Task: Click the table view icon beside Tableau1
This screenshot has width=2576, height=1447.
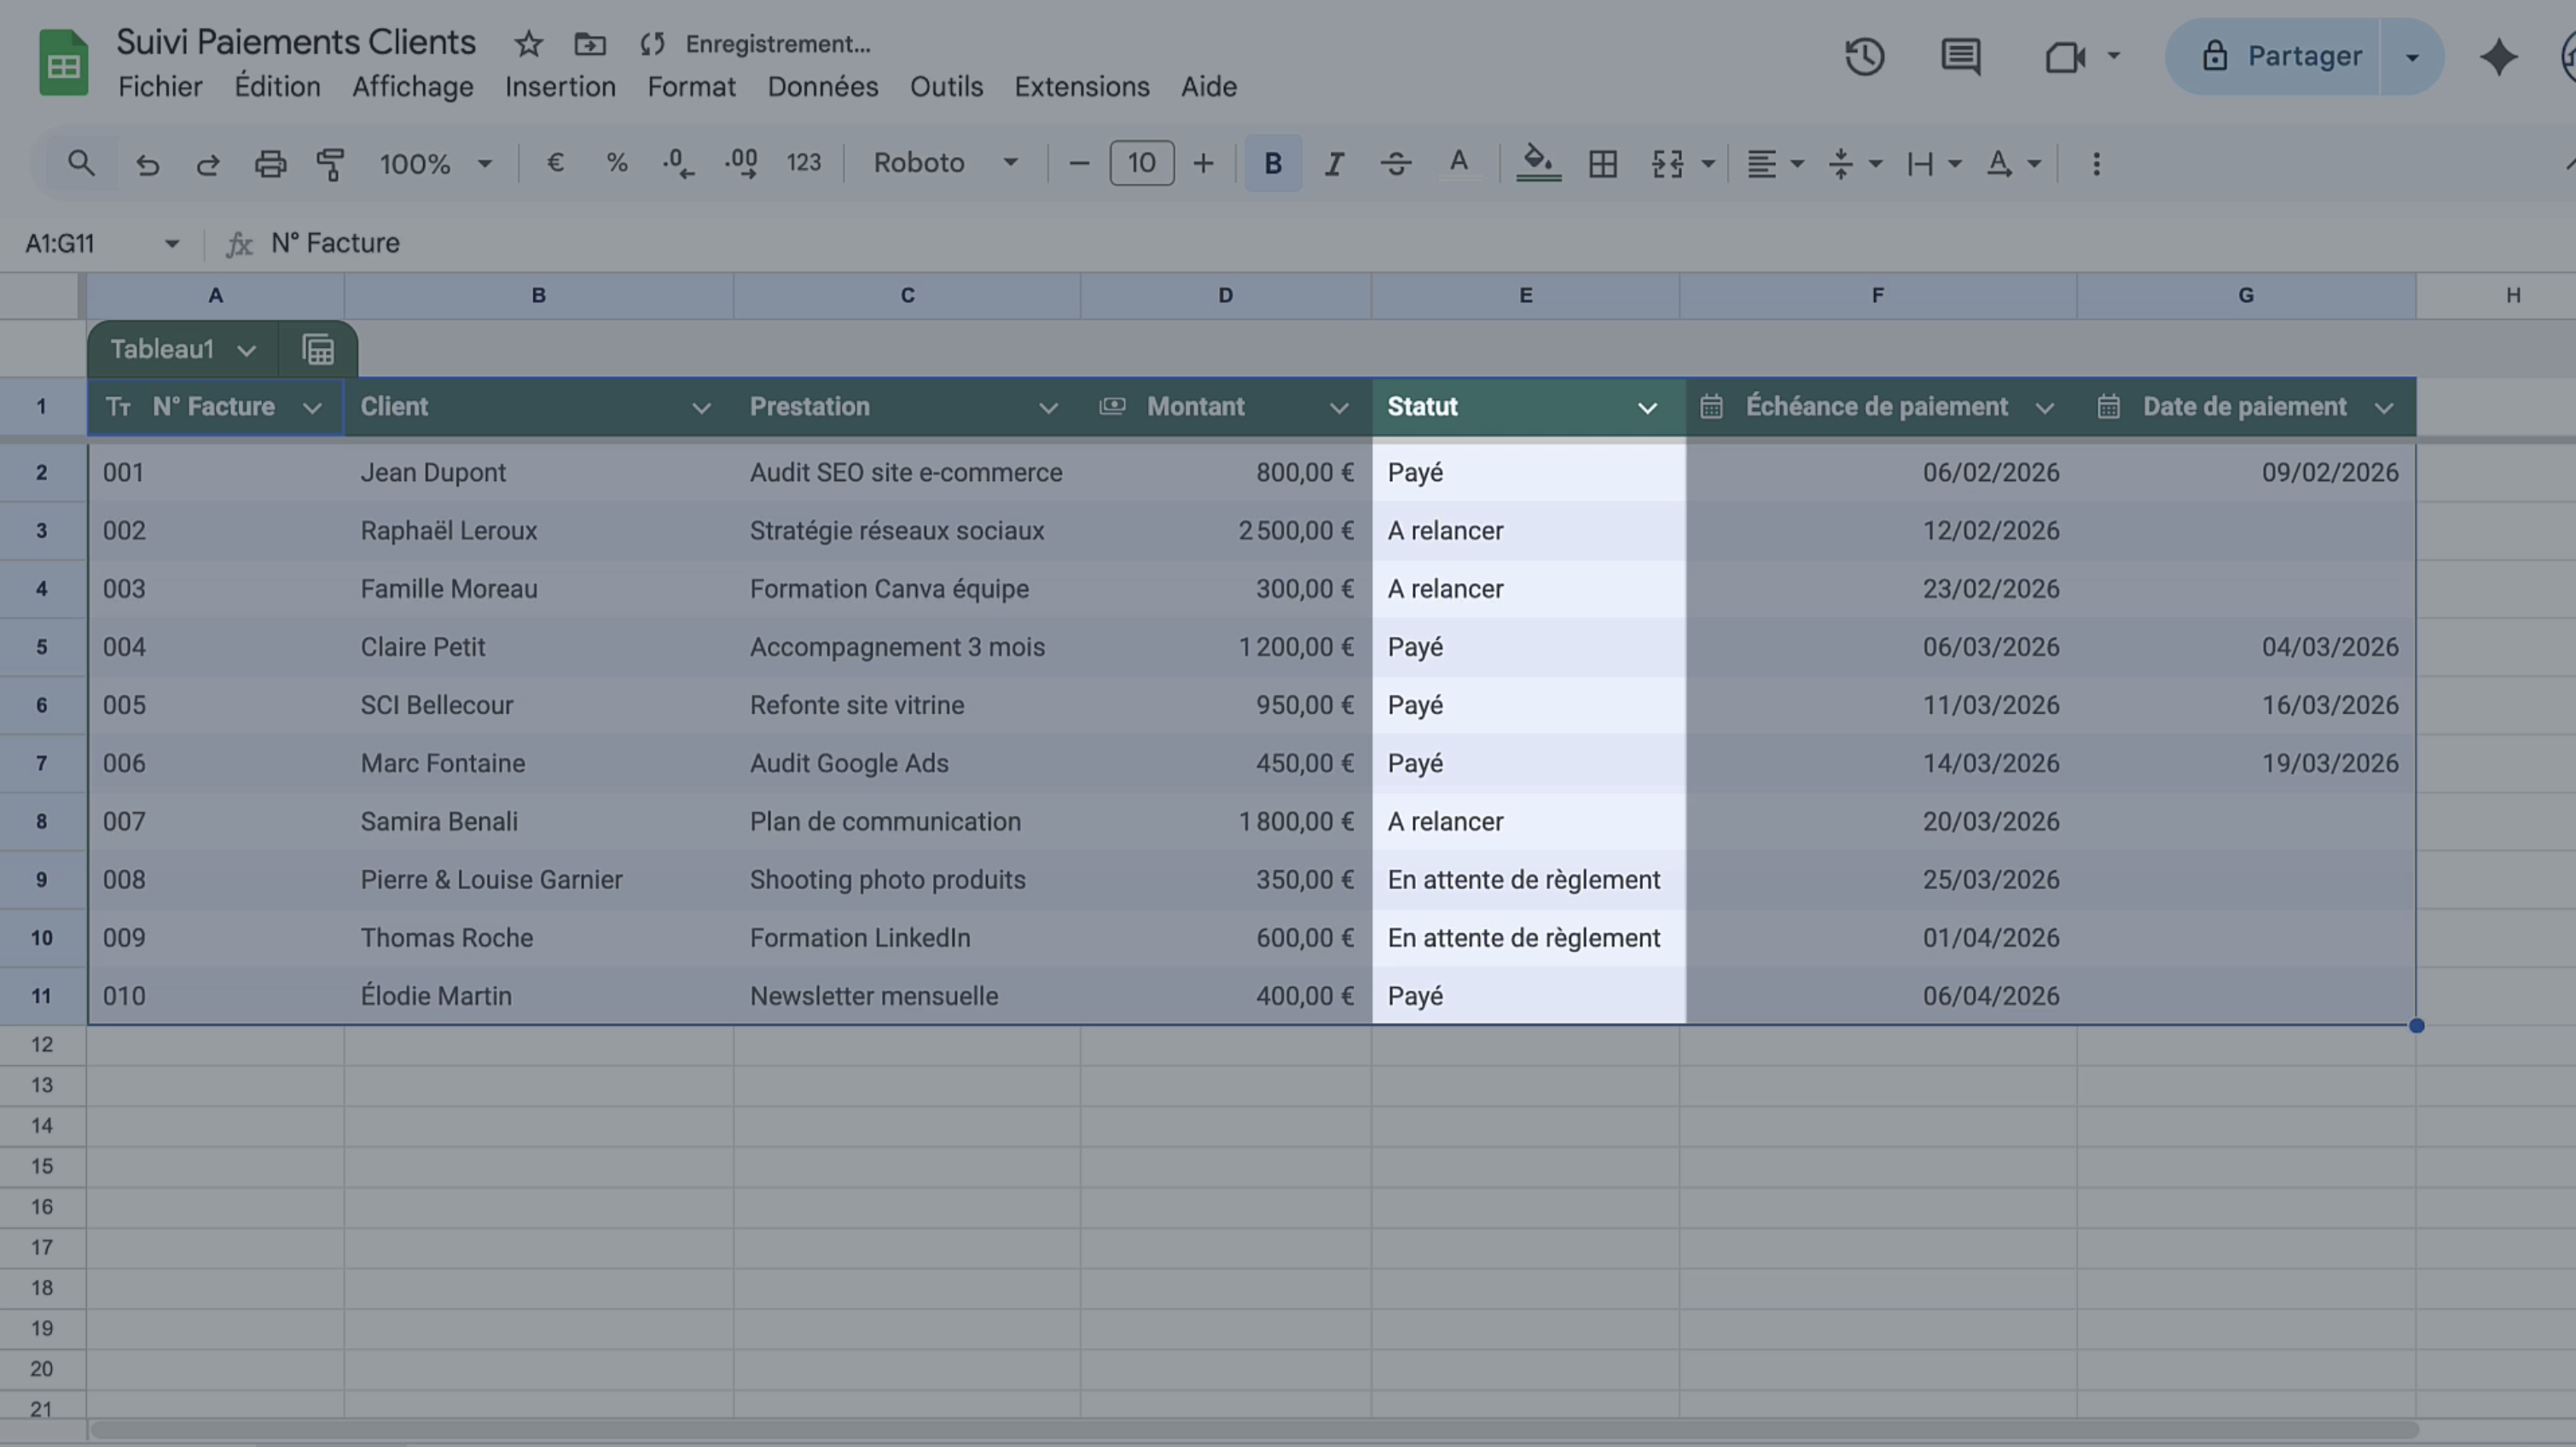Action: (318, 349)
